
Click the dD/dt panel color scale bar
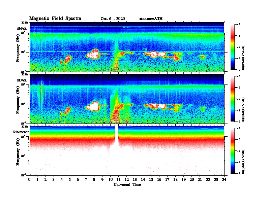click(x=233, y=99)
